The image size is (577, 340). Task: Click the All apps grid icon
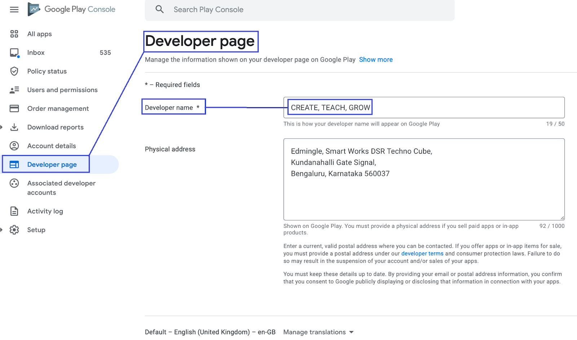[x=14, y=34]
